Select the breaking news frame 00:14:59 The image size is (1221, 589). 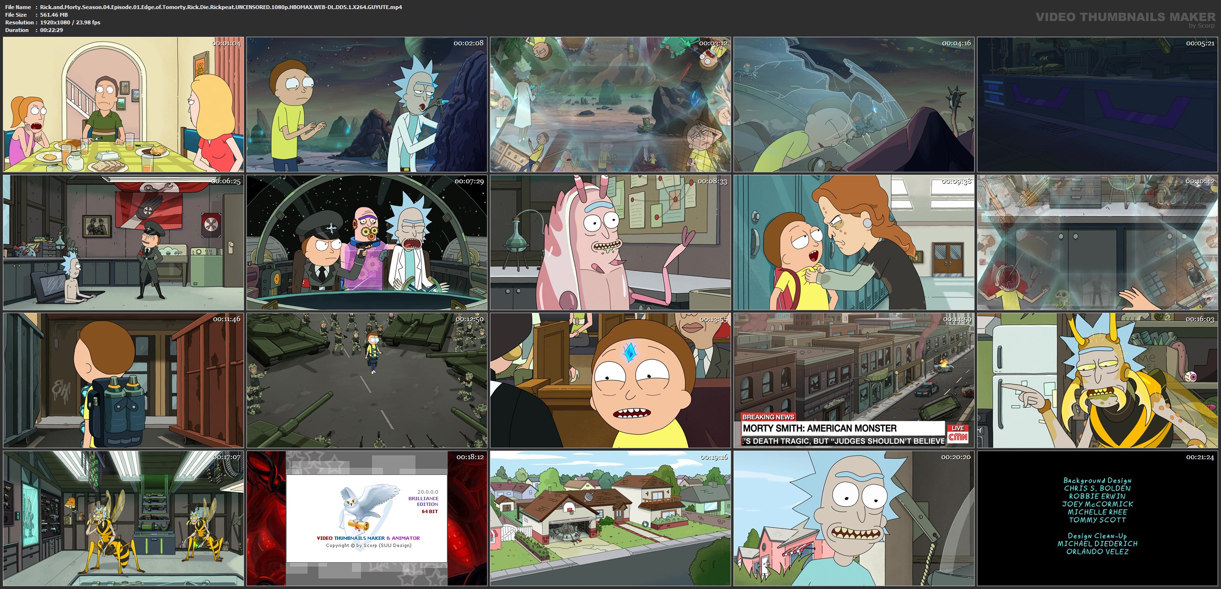[854, 380]
